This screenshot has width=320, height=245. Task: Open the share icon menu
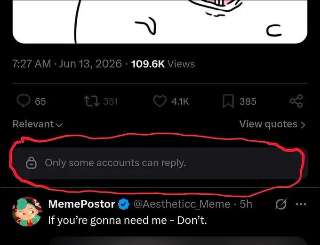click(x=296, y=101)
